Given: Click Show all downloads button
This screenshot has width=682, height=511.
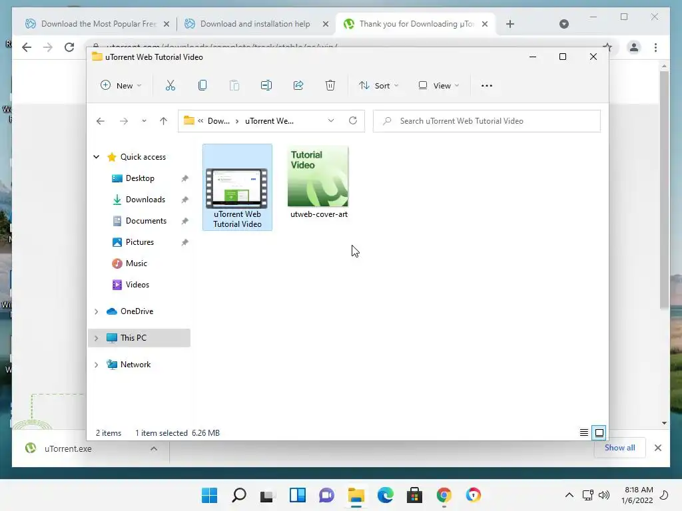Looking at the screenshot, I should click(x=620, y=448).
